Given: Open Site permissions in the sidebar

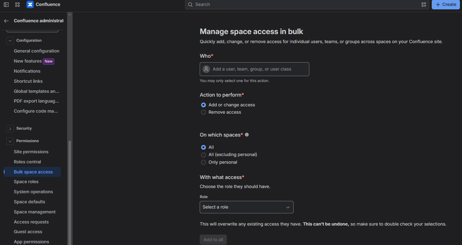Looking at the screenshot, I should pyautogui.click(x=31, y=152).
